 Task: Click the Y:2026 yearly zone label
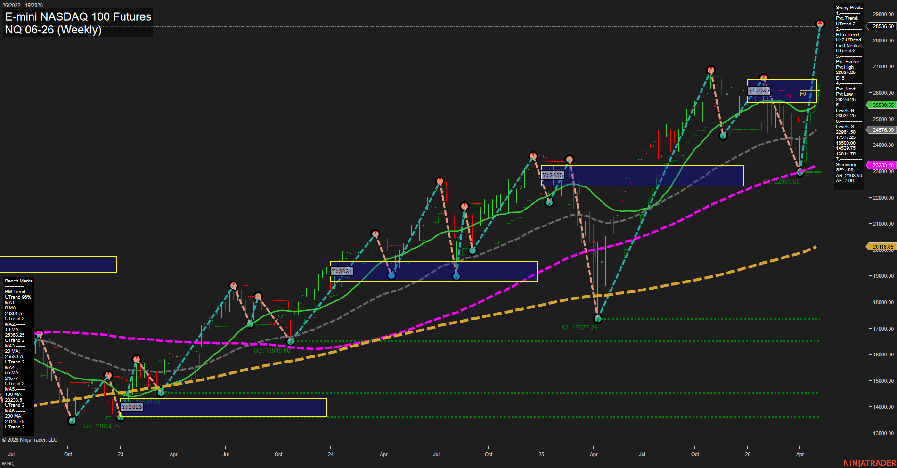pos(759,90)
